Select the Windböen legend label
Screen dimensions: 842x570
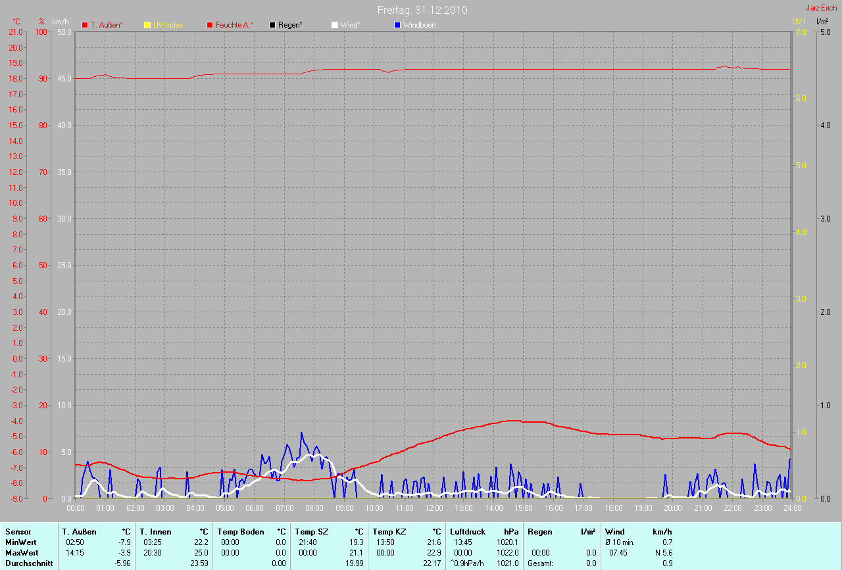(419, 25)
